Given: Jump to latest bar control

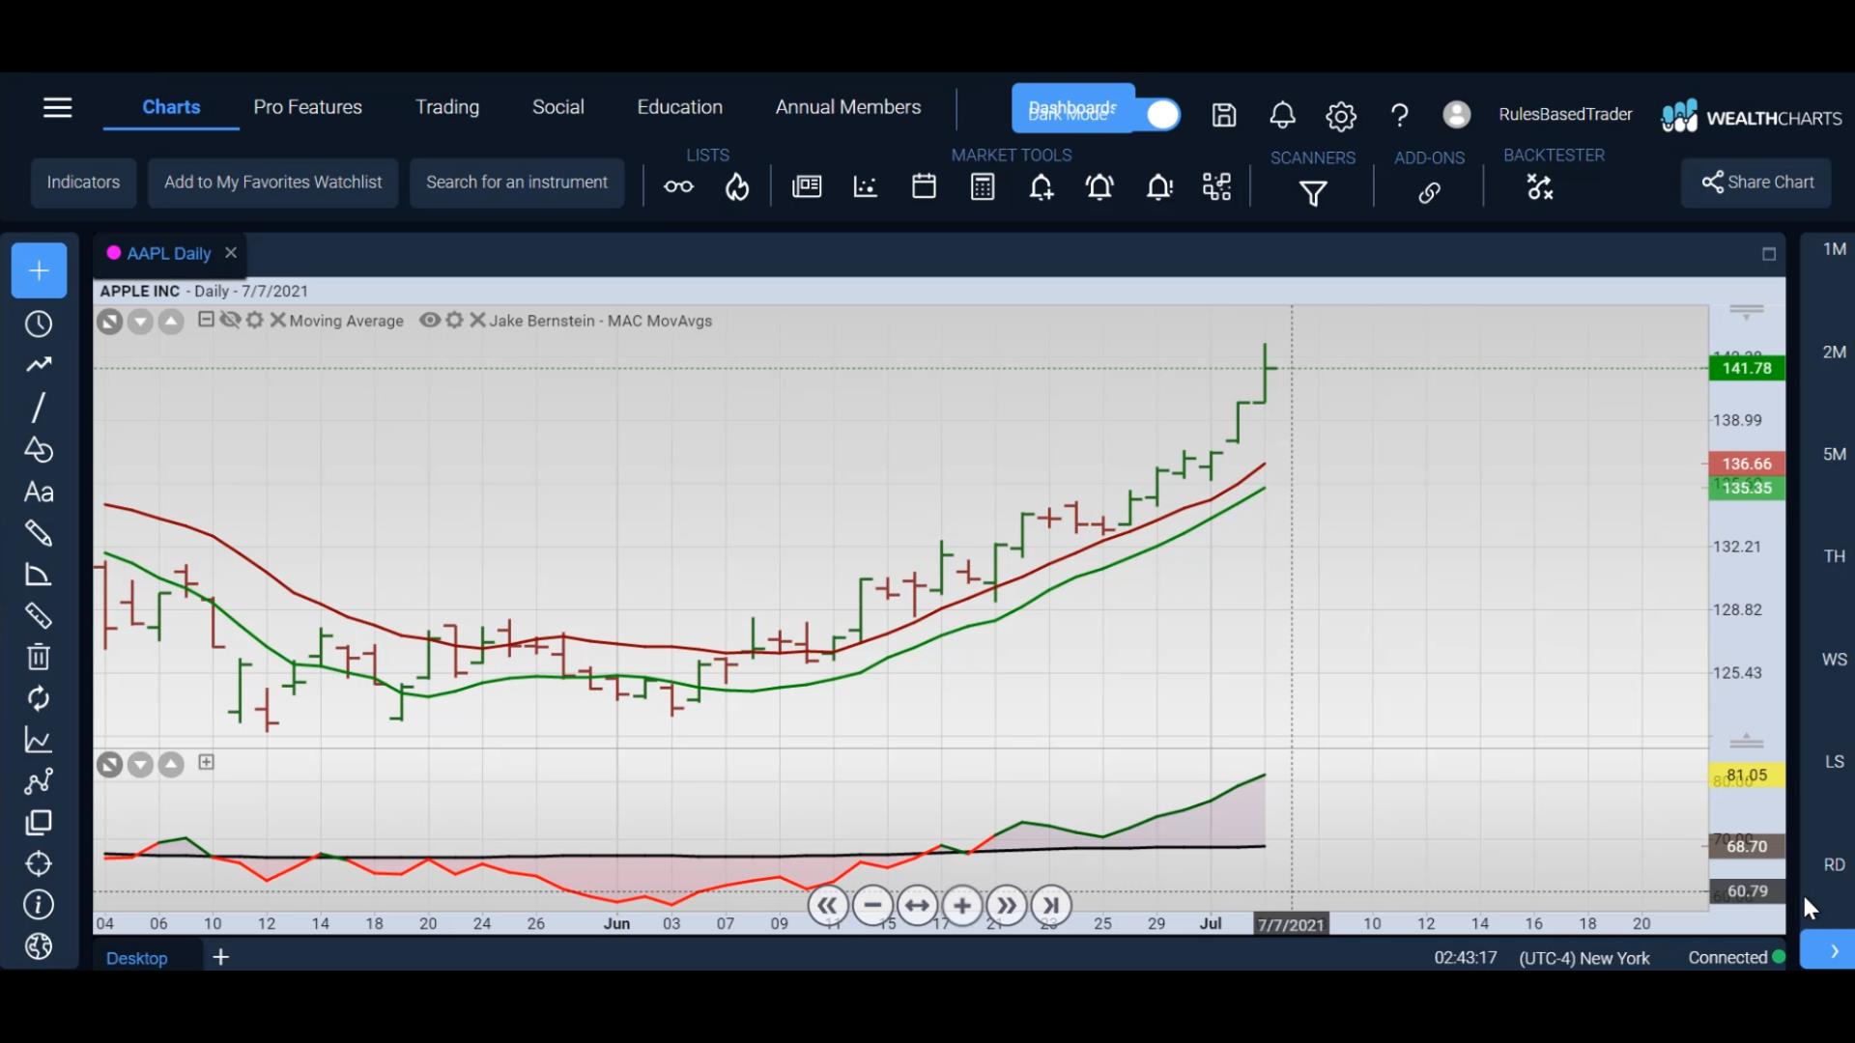Looking at the screenshot, I should [1051, 906].
